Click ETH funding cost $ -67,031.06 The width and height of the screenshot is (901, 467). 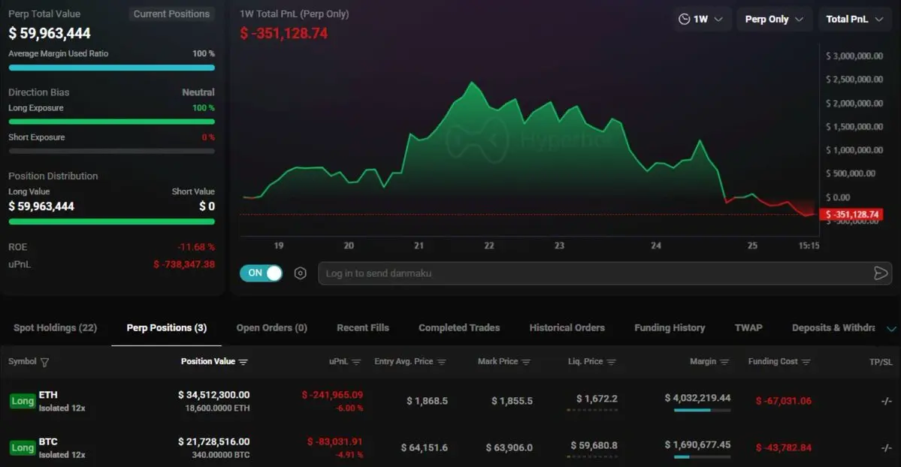(783, 401)
